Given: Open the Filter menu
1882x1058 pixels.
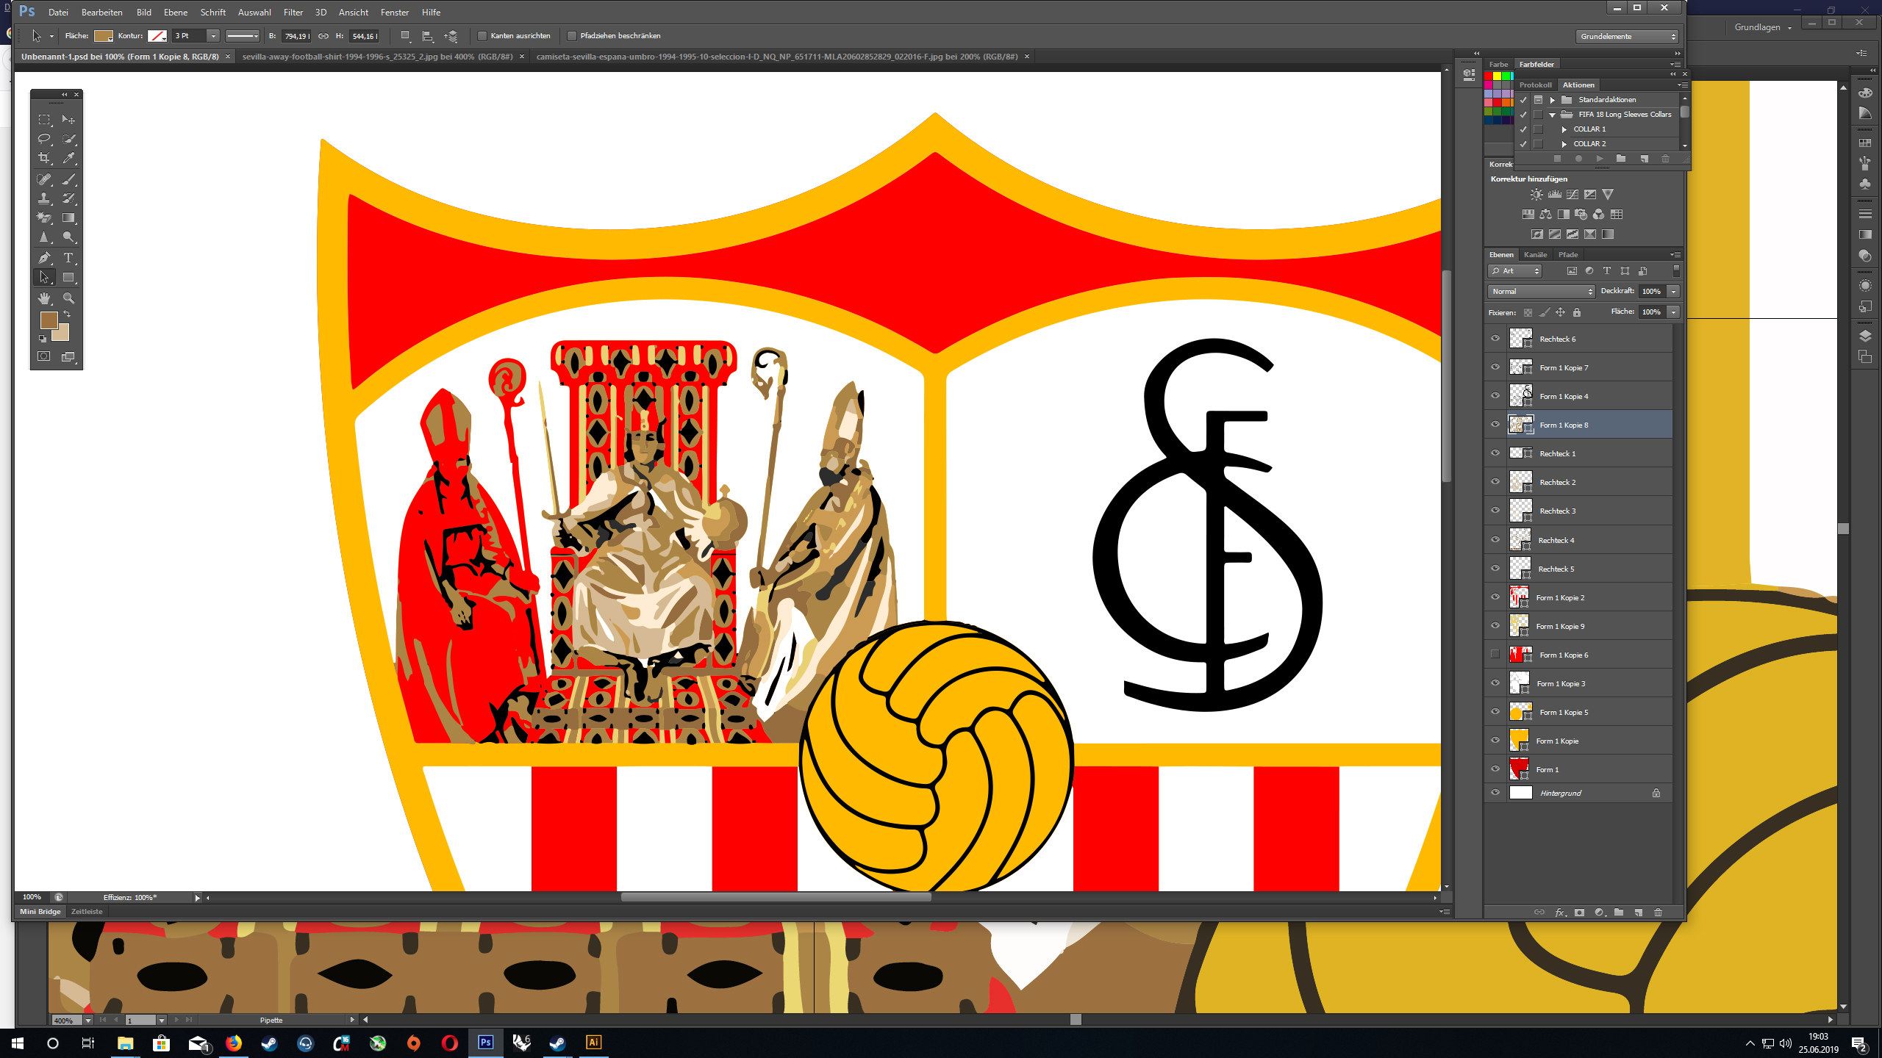Looking at the screenshot, I should [293, 12].
